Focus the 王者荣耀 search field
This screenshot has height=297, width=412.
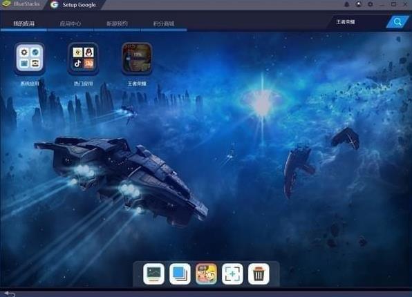(x=357, y=22)
